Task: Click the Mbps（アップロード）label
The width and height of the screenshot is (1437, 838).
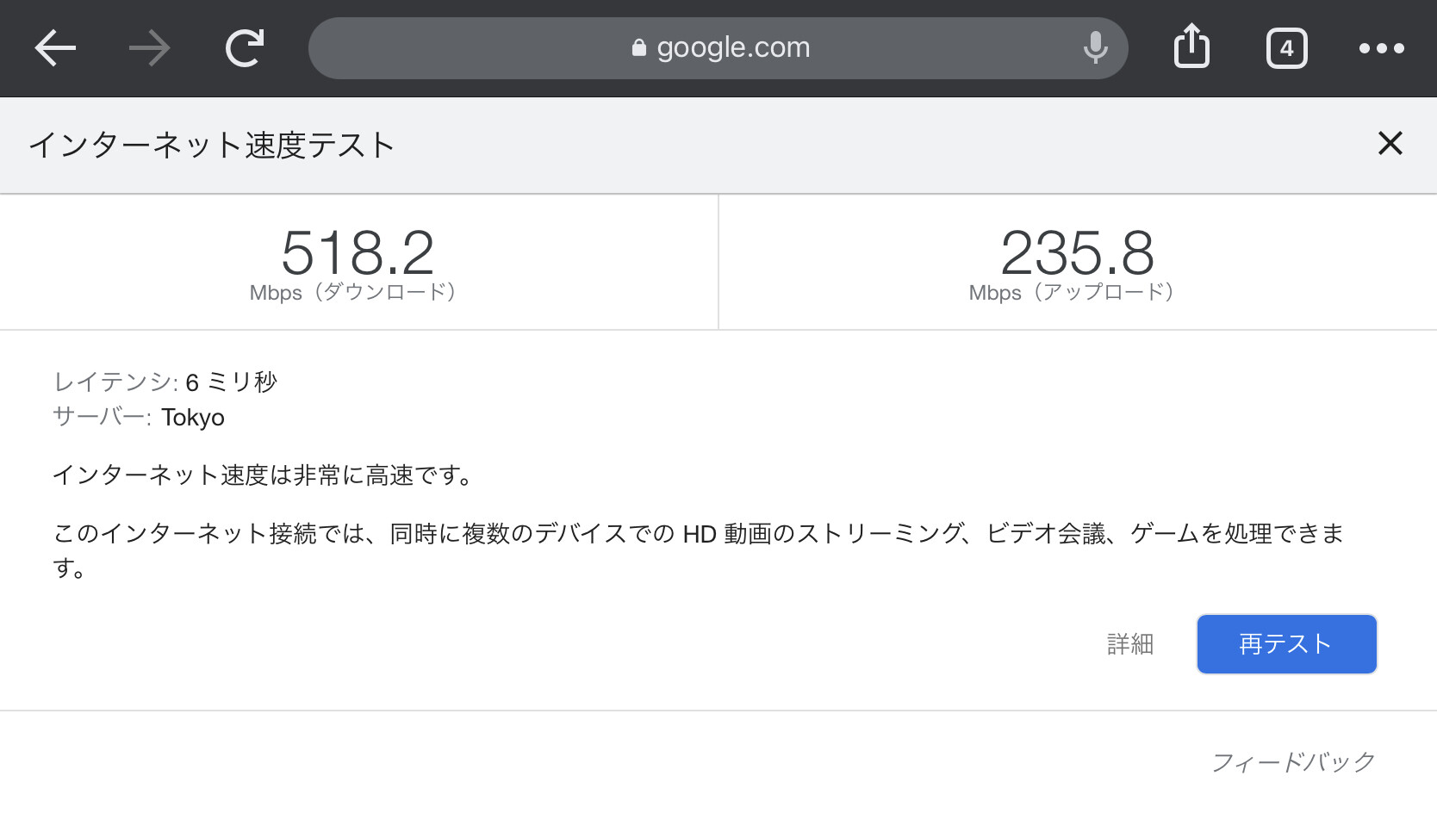Action: point(1072,293)
